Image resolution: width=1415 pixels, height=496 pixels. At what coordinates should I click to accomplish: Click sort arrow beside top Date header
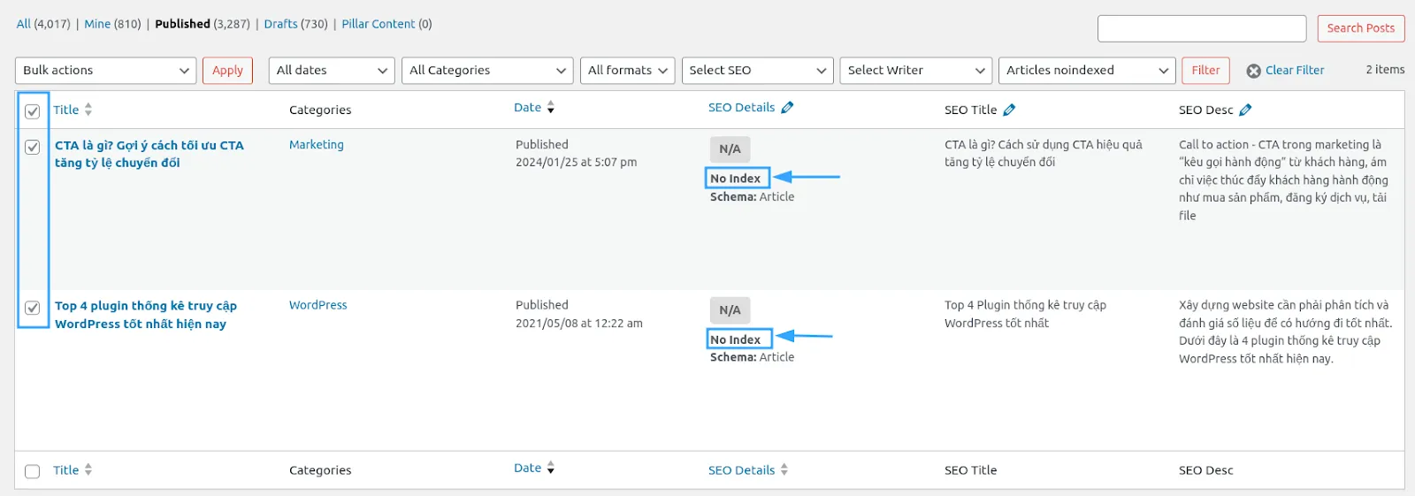coord(551,108)
